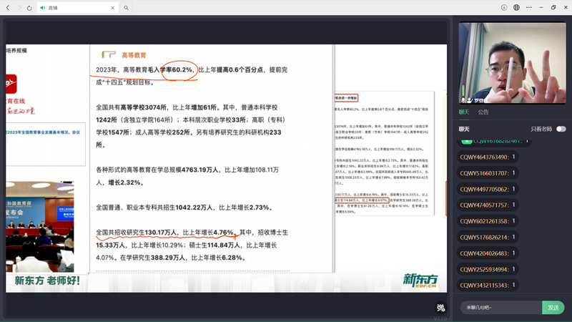The width and height of the screenshot is (572, 322).
Task: Switch to the 公告 tab
Action: (x=483, y=112)
